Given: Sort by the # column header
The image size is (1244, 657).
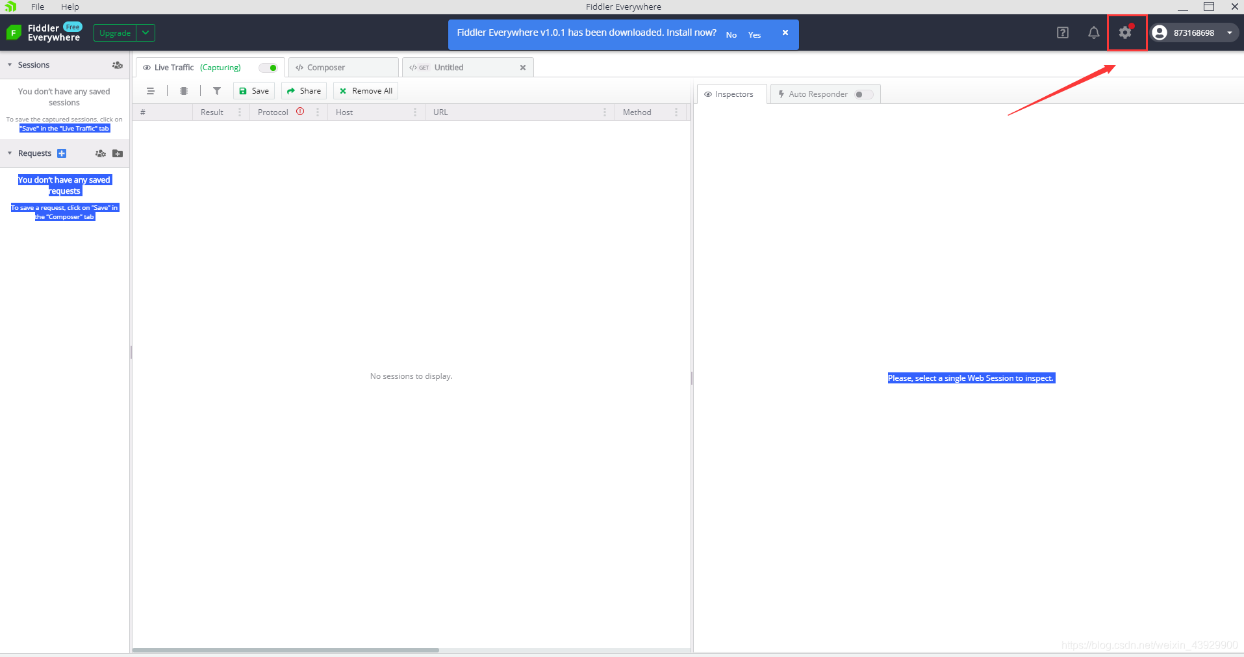Looking at the screenshot, I should (162, 112).
